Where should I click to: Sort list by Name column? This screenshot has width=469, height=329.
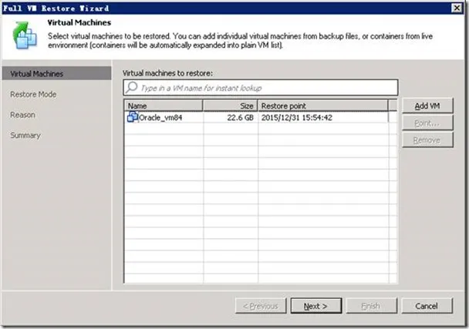164,106
